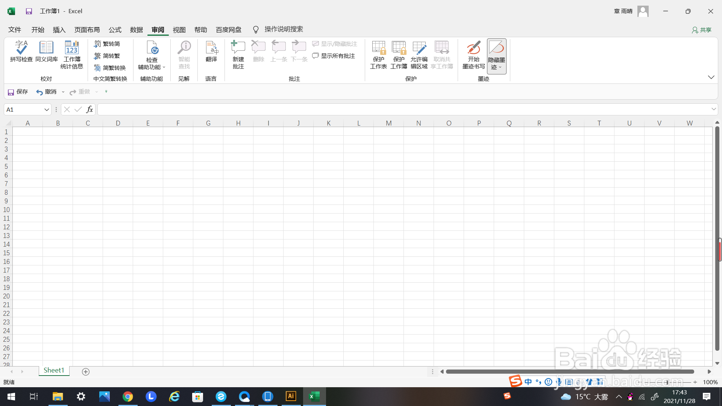Collapse the ribbon with chevron
This screenshot has width=722, height=406.
(x=711, y=77)
